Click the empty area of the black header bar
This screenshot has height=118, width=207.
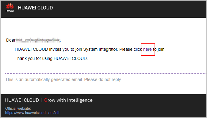point(129,9)
